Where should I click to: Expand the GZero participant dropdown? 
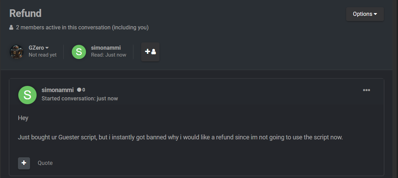coord(39,48)
